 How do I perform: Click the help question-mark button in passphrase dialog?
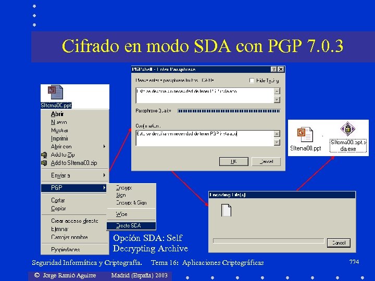point(274,69)
